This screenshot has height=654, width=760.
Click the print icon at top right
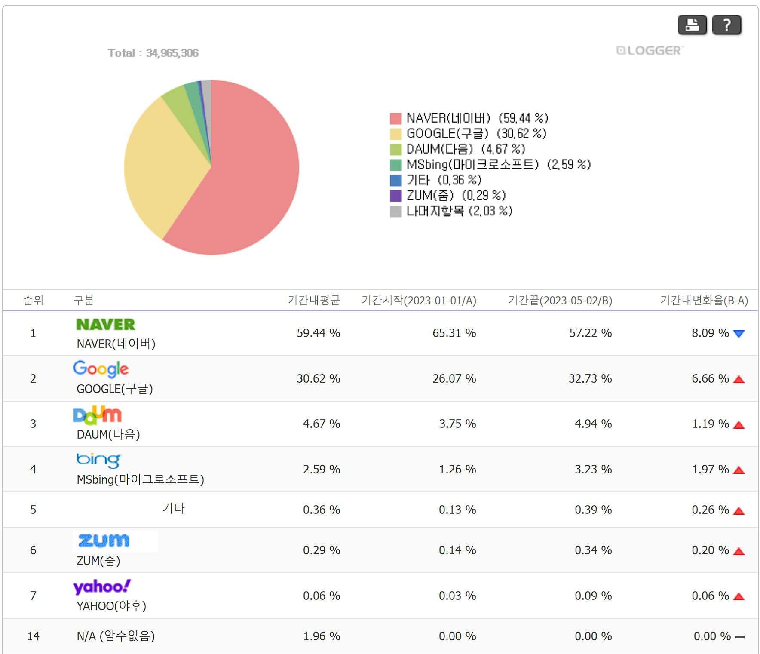(692, 25)
